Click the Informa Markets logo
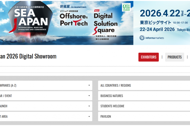Viewport: 190px width, 126px height. [x=152, y=38]
